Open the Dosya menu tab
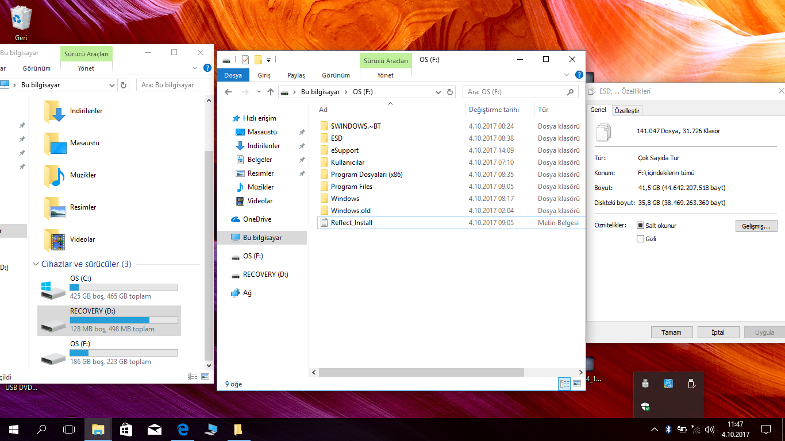The width and height of the screenshot is (785, 441). click(233, 75)
